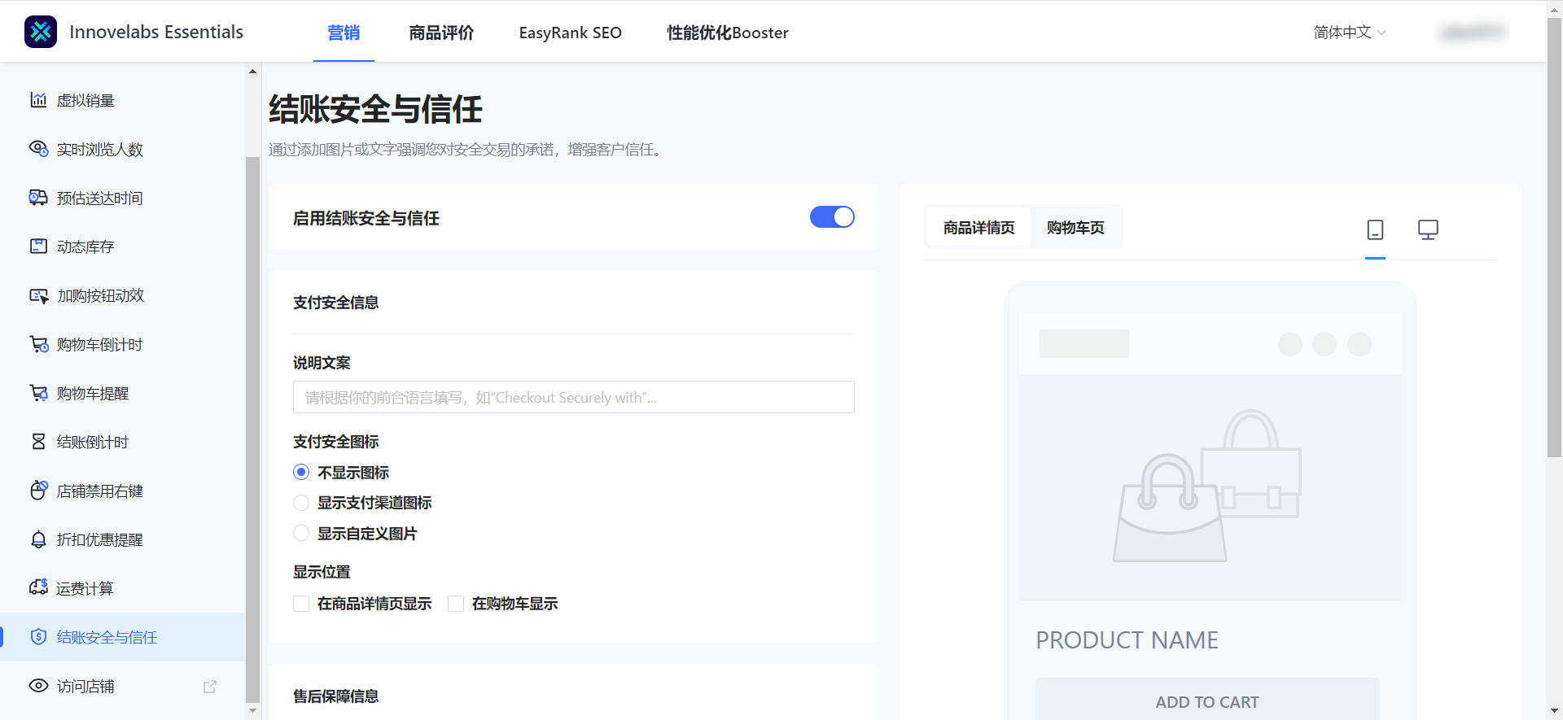The width and height of the screenshot is (1563, 720).
Task: Click the 访问店铺 eye icon
Action: coord(38,686)
